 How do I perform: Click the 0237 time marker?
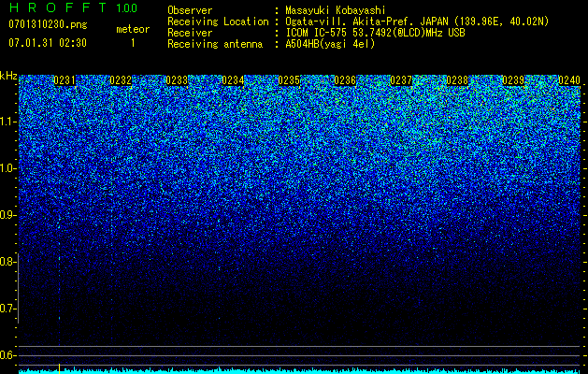(401, 80)
